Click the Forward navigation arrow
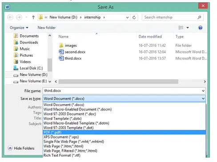Viewport: 217px width, 162px height. click(19, 17)
